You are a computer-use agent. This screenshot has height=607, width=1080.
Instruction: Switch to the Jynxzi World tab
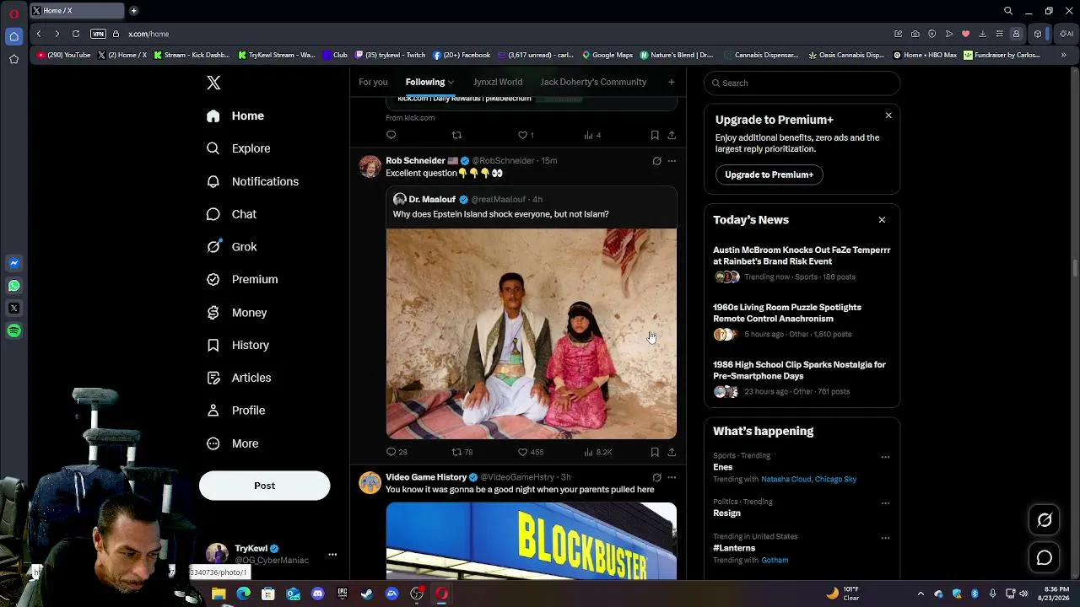(x=498, y=82)
